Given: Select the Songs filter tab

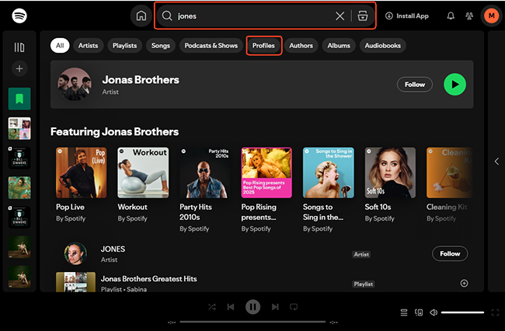Looking at the screenshot, I should [160, 45].
